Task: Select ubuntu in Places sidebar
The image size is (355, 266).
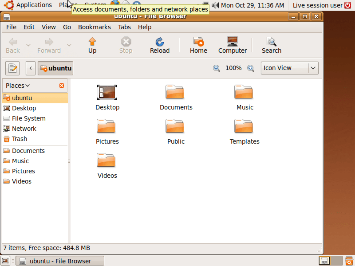Action: pos(35,98)
